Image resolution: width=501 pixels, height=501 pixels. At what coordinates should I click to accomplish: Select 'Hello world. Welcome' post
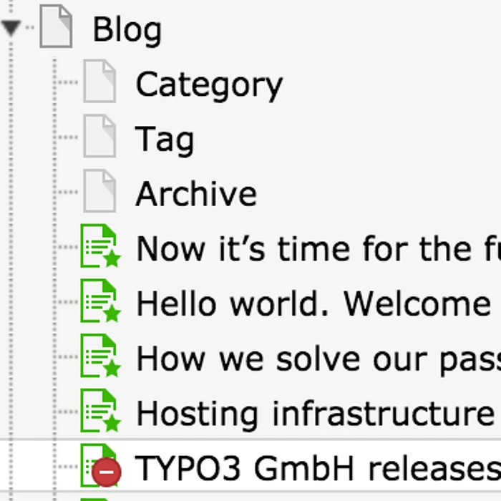click(313, 303)
